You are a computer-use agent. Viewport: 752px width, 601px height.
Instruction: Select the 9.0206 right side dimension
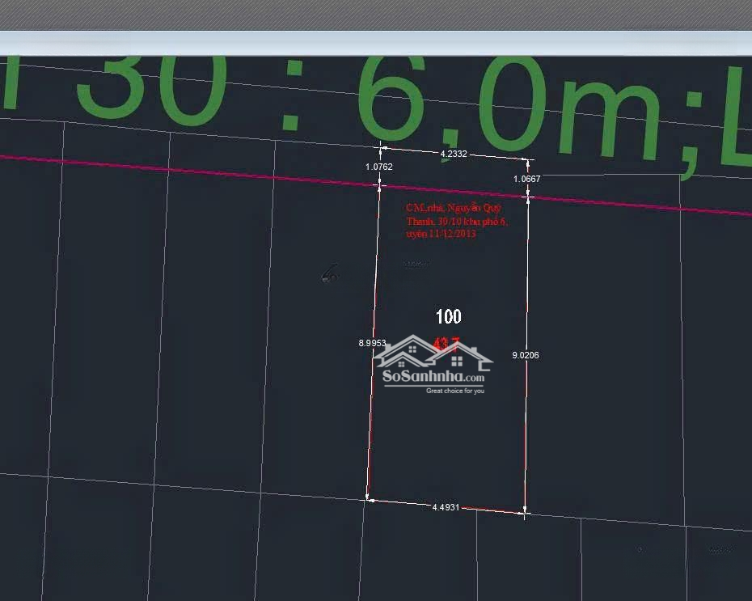coord(526,355)
